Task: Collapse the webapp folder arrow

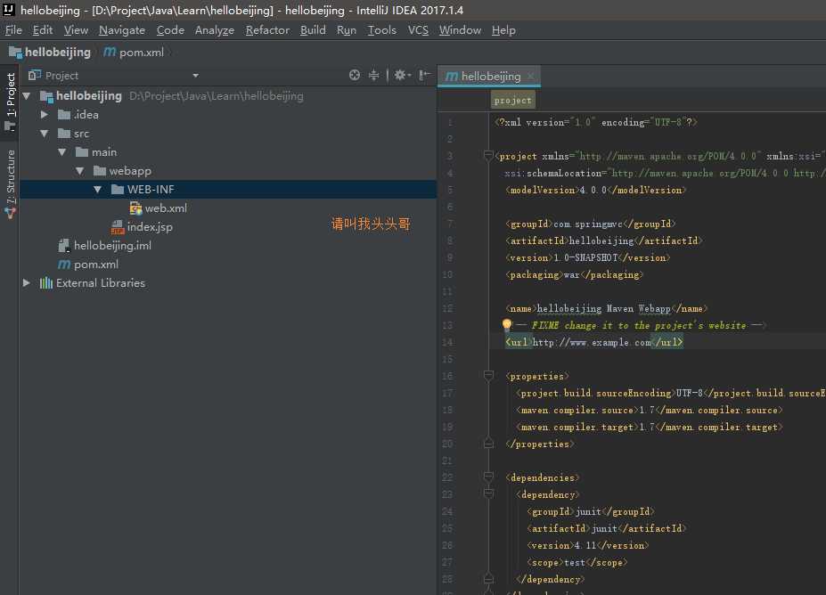Action: point(80,171)
